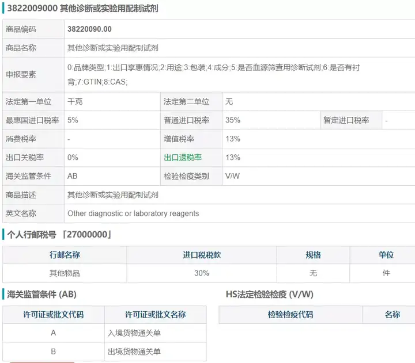The height and width of the screenshot is (363, 415).
Task: Click the 入境货物通关单 cell
Action: 156,333
